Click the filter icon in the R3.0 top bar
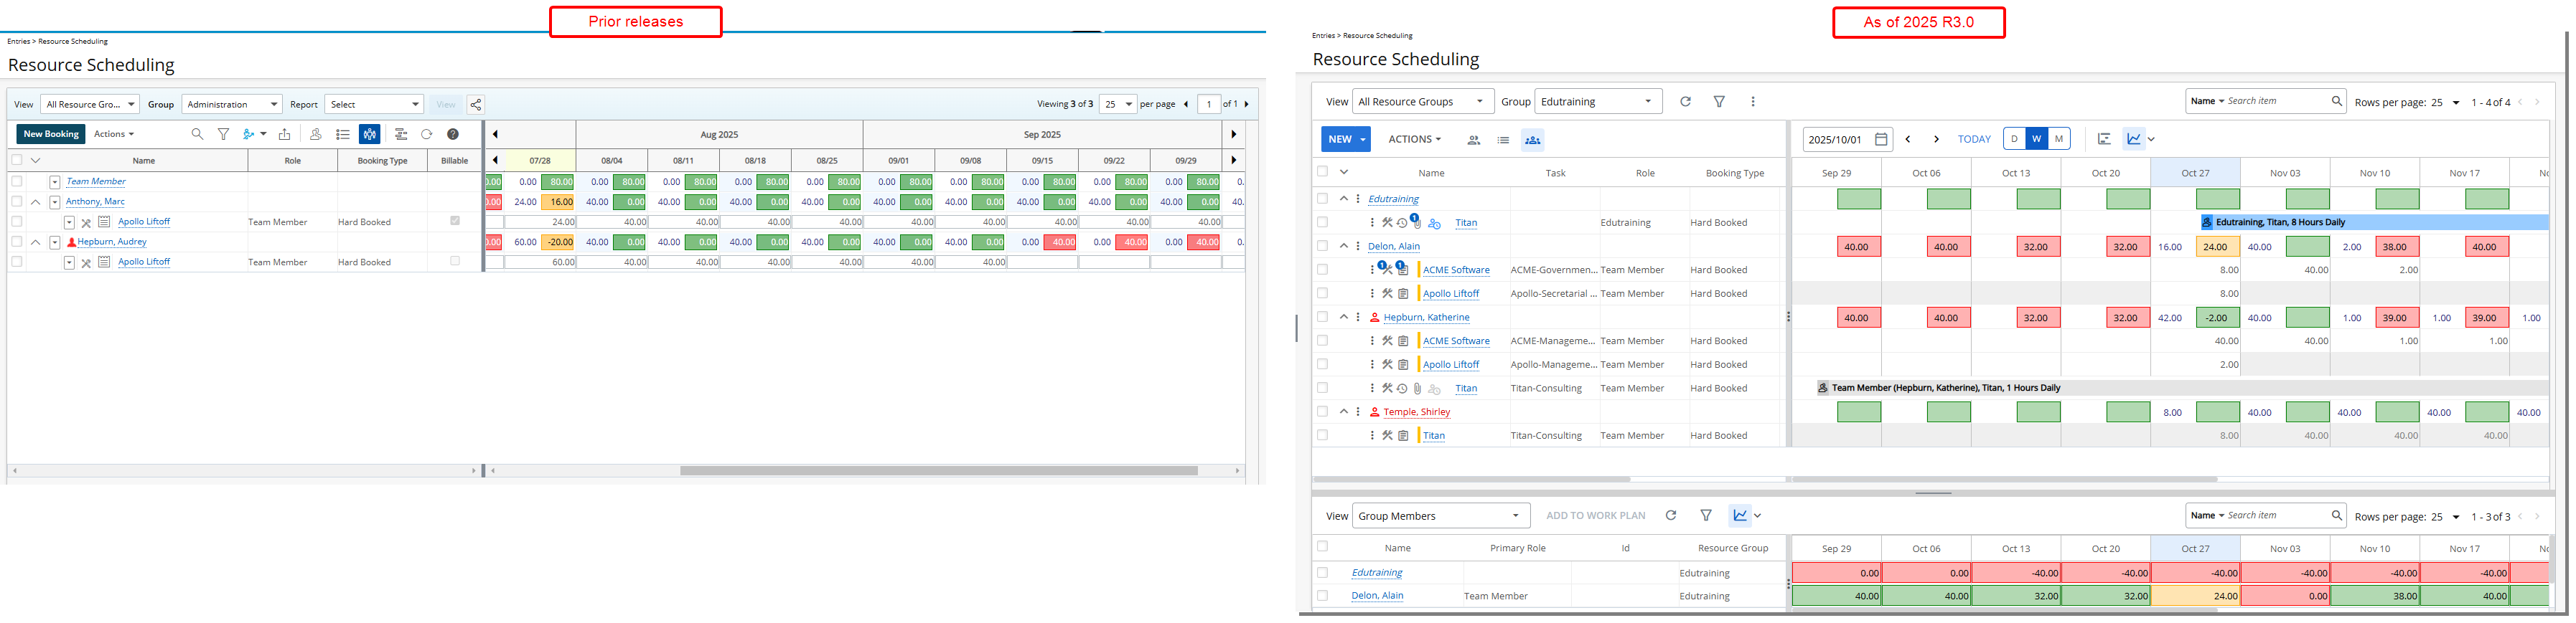The width and height of the screenshot is (2576, 623). (1719, 101)
